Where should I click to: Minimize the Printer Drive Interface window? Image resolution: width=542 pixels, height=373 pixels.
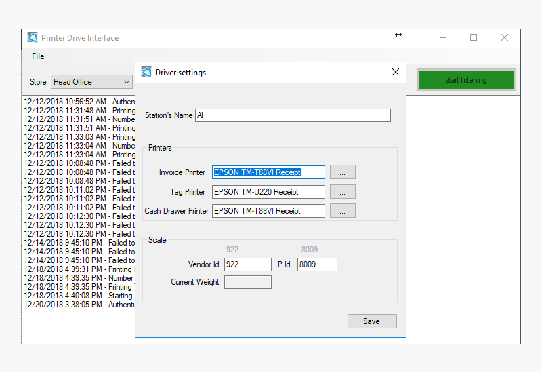coord(443,37)
